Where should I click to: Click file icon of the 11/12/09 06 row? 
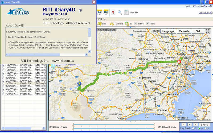3,65
